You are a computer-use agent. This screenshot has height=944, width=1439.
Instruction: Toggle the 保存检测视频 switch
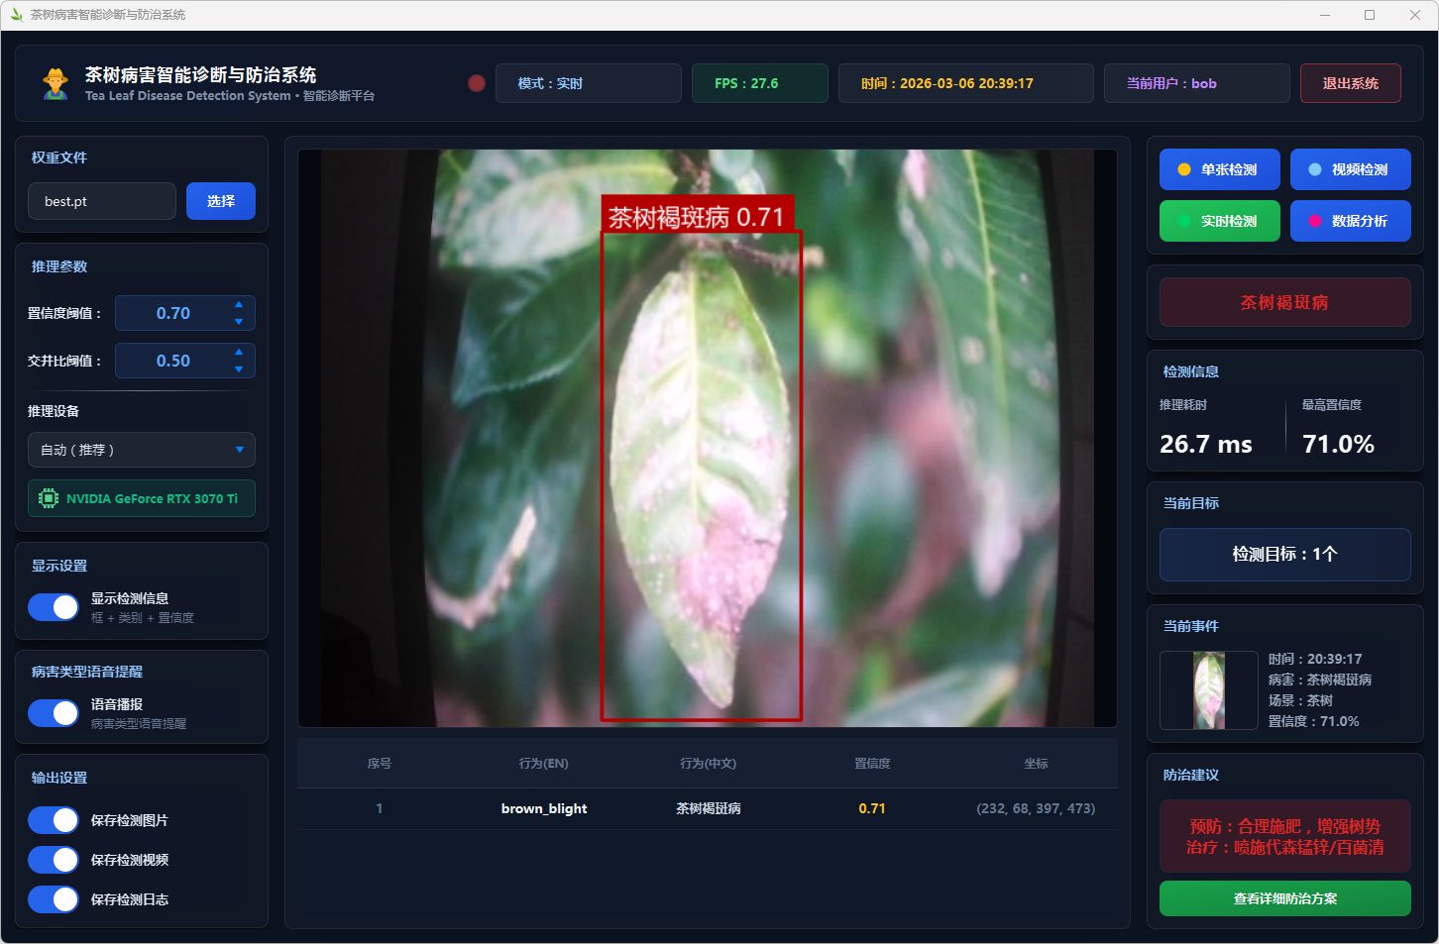(x=54, y=860)
